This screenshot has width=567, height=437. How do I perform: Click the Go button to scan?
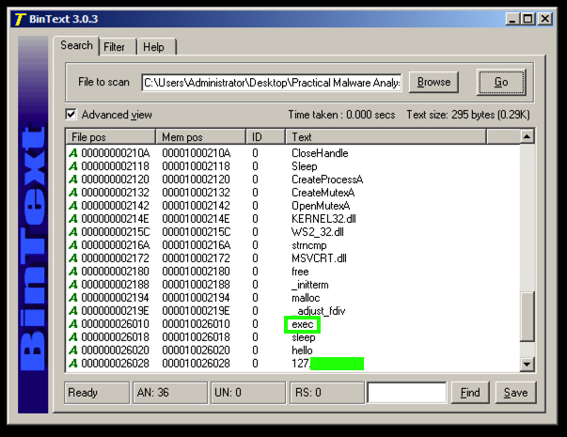tap(501, 82)
